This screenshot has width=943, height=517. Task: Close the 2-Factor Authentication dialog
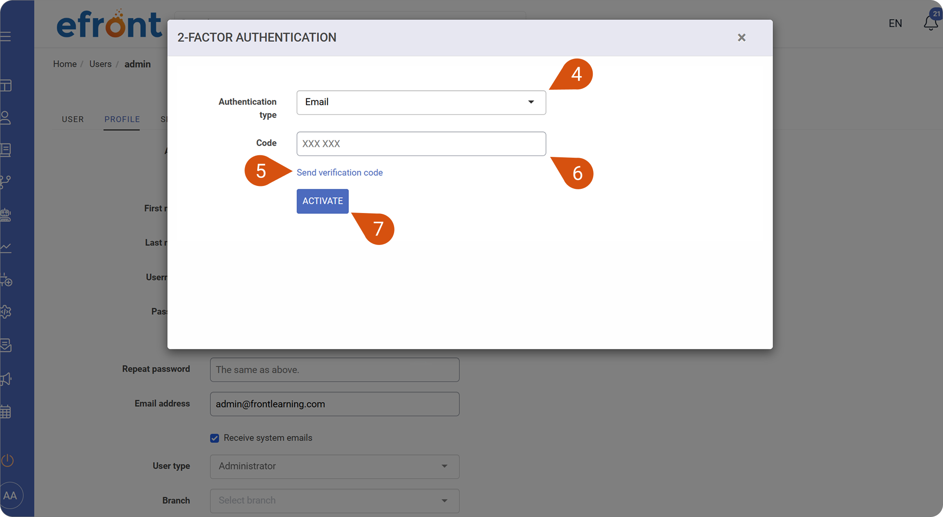[x=741, y=38]
